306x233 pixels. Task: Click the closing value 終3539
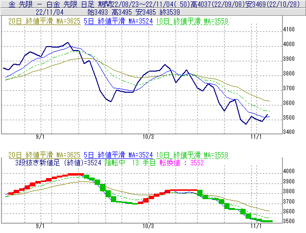170,12
